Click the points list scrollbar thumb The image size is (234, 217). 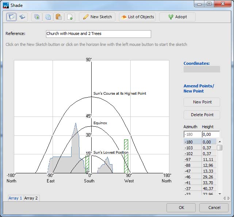tap(220, 148)
